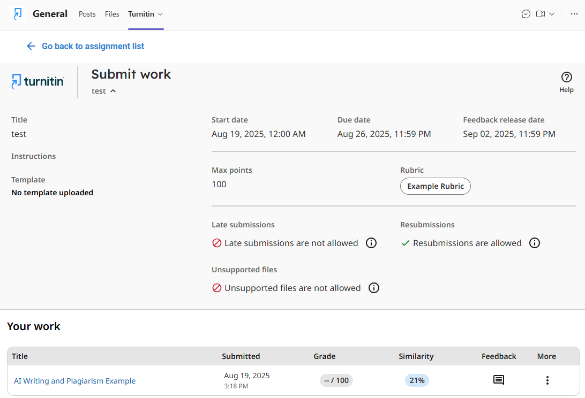Viewport: 585px width, 398px height.
Task: Expand the Turnitin tab dropdown chevron
Action: pos(160,14)
